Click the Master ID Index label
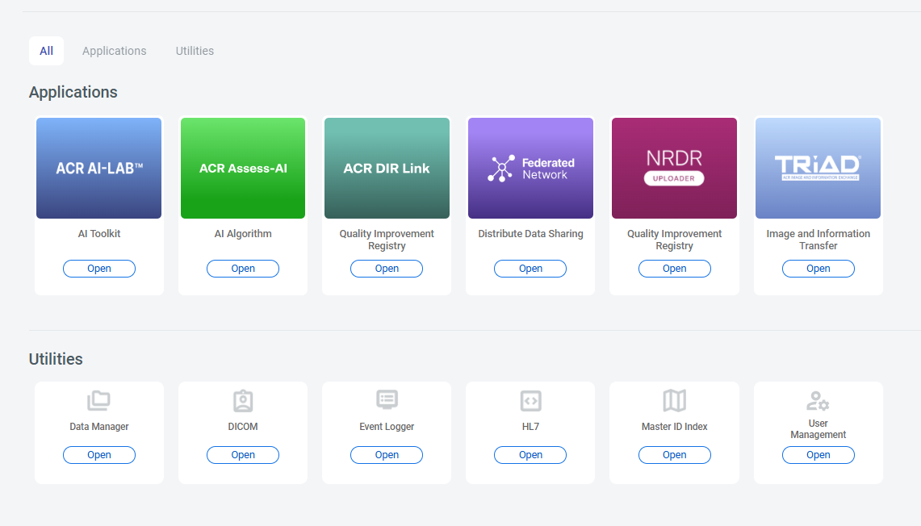This screenshot has width=921, height=526. [x=674, y=427]
